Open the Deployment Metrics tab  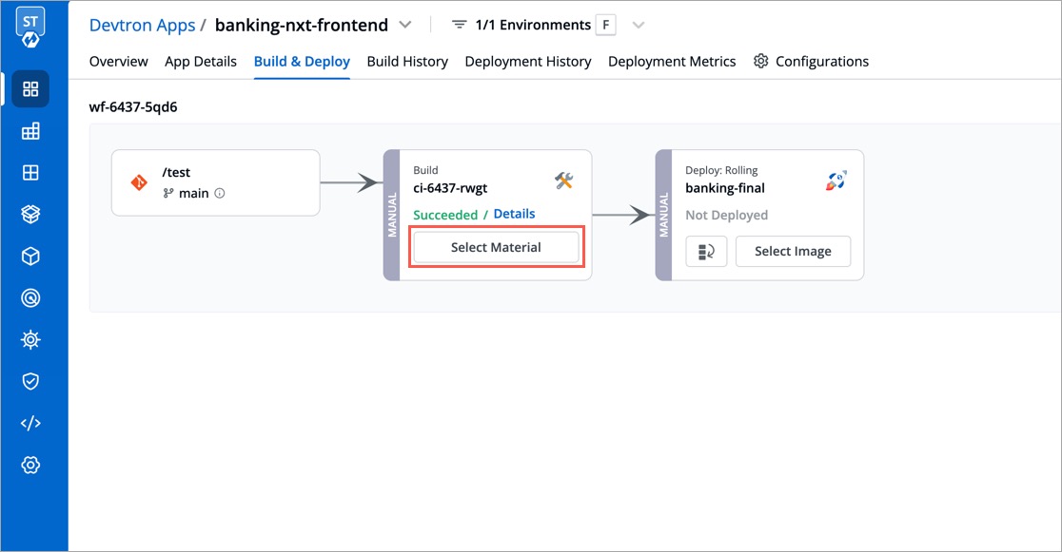(672, 62)
